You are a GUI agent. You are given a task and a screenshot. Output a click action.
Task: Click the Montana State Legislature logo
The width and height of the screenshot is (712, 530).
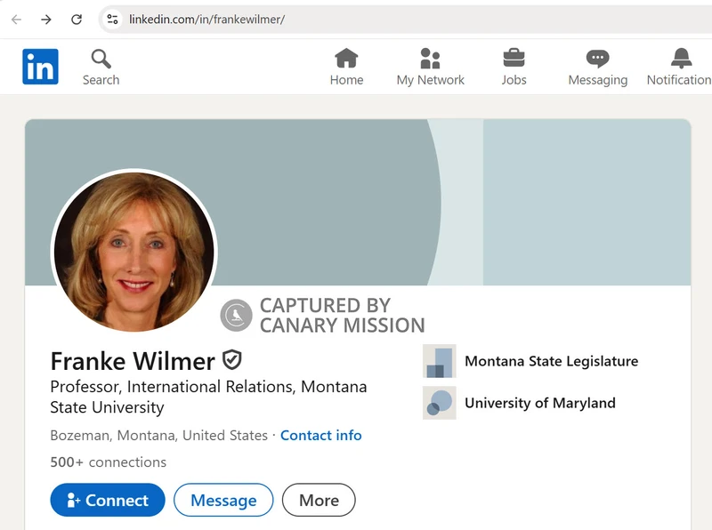tap(439, 361)
